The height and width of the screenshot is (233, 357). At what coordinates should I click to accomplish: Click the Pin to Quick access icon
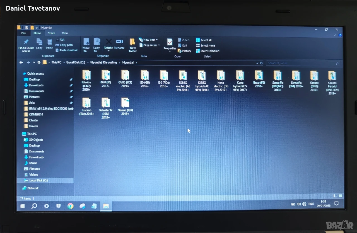coord(26,42)
